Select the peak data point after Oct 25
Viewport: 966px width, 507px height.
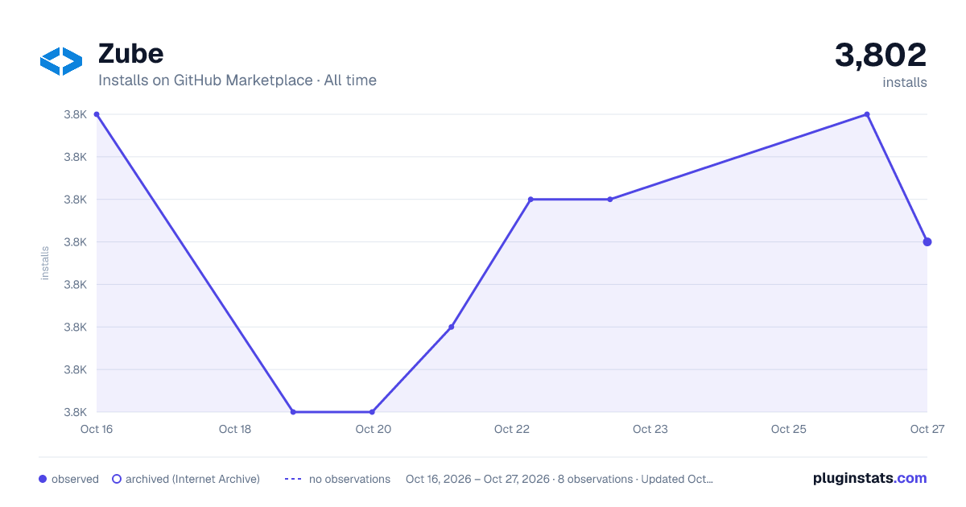click(867, 114)
